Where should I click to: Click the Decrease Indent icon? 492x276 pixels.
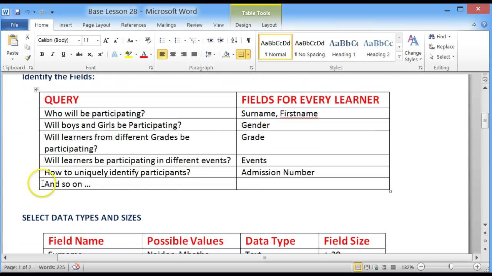tap(210, 40)
